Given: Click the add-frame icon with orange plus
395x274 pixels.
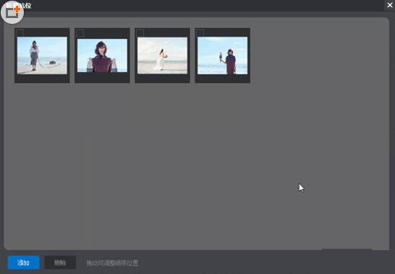Looking at the screenshot, I should coord(12,12).
